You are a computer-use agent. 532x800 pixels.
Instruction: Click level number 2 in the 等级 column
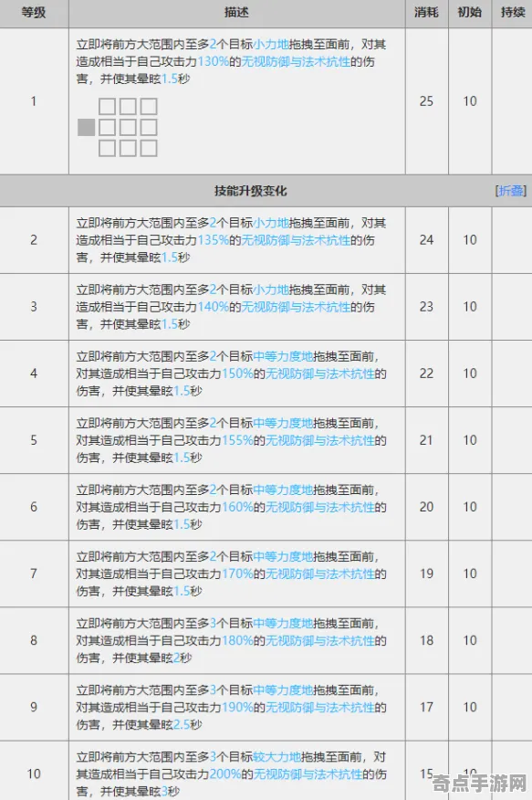coord(34,240)
